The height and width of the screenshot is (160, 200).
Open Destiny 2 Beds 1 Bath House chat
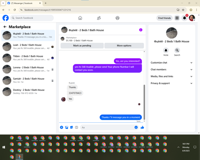[x=28, y=92]
